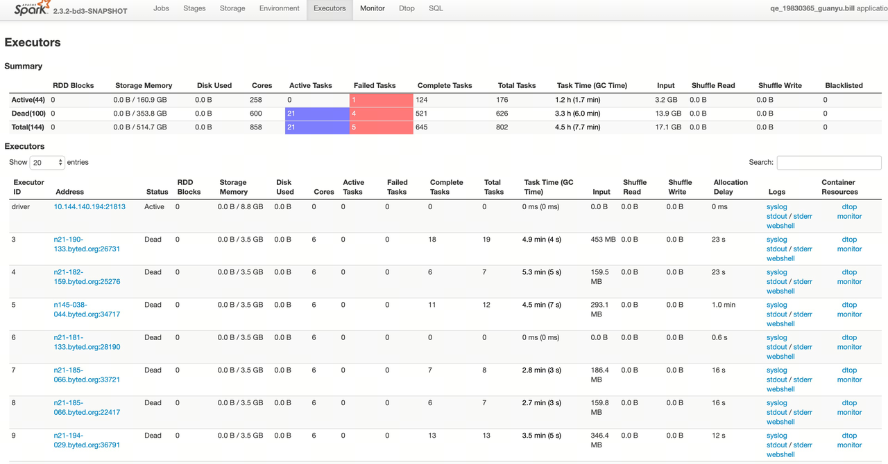Click application name qe_19830365_guanyu.bill
The height and width of the screenshot is (464, 888).
[813, 8]
